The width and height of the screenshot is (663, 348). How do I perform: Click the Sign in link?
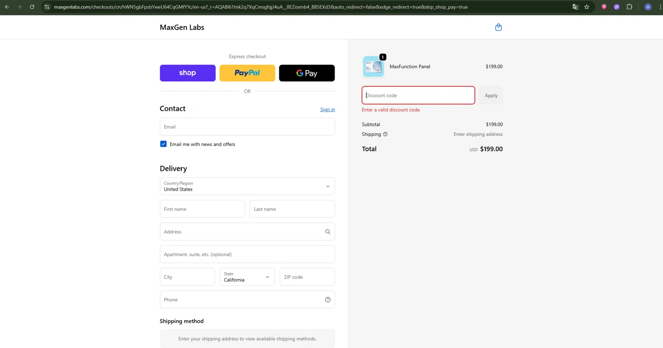[x=328, y=110]
